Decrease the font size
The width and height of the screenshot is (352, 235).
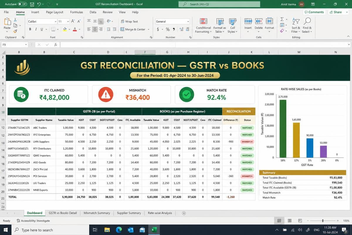79,21
